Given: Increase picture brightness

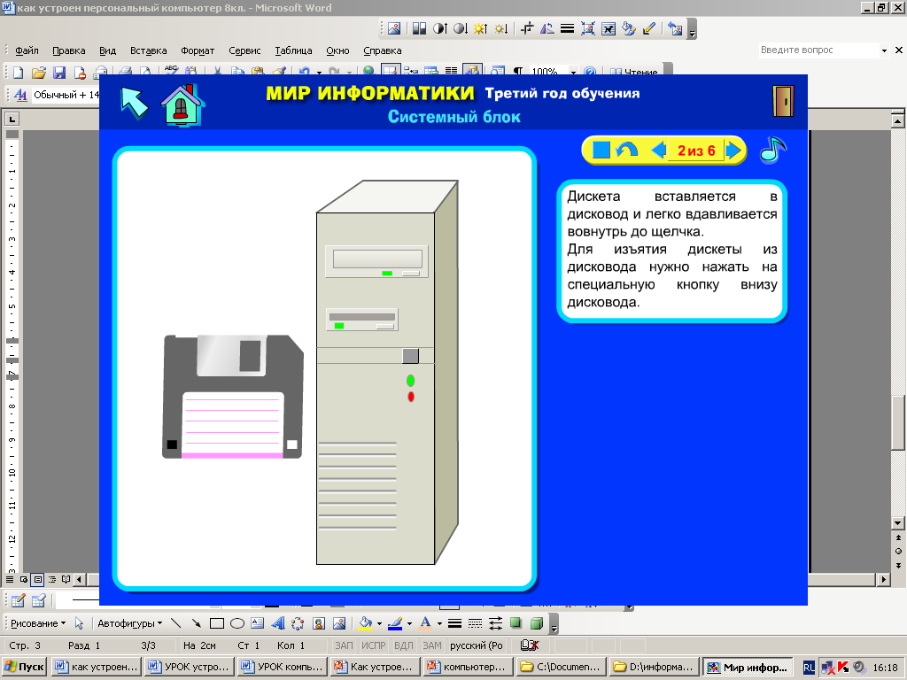Looking at the screenshot, I should 480,27.
